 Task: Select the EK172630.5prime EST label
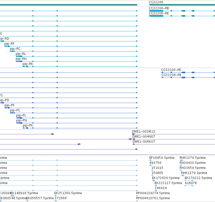click(x=166, y=178)
